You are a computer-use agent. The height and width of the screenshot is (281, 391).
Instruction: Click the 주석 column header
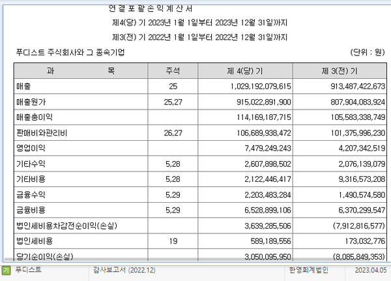coord(173,71)
